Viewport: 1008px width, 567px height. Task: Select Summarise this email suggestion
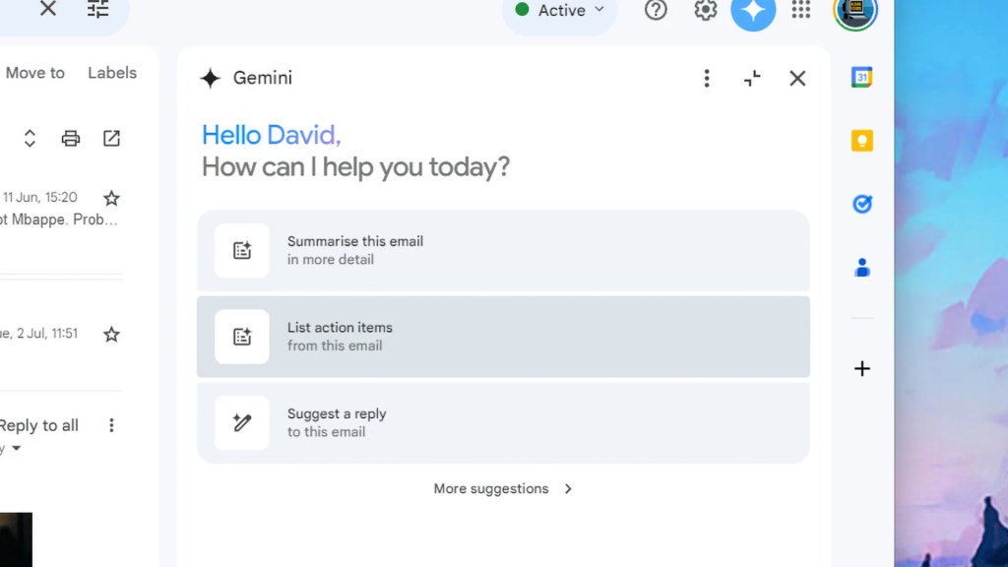[x=503, y=250]
